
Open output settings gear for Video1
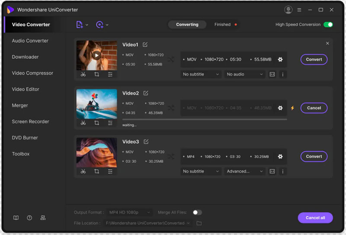pos(280,59)
